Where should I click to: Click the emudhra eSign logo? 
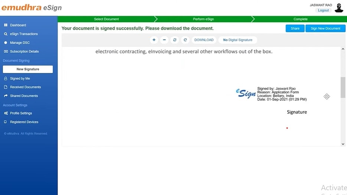coord(32,7)
